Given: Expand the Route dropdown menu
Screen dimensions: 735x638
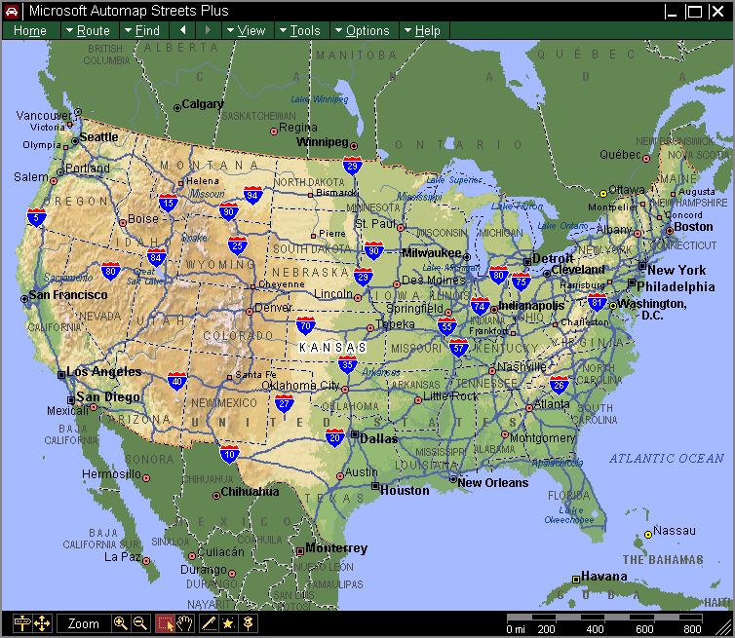Looking at the screenshot, I should 89,31.
